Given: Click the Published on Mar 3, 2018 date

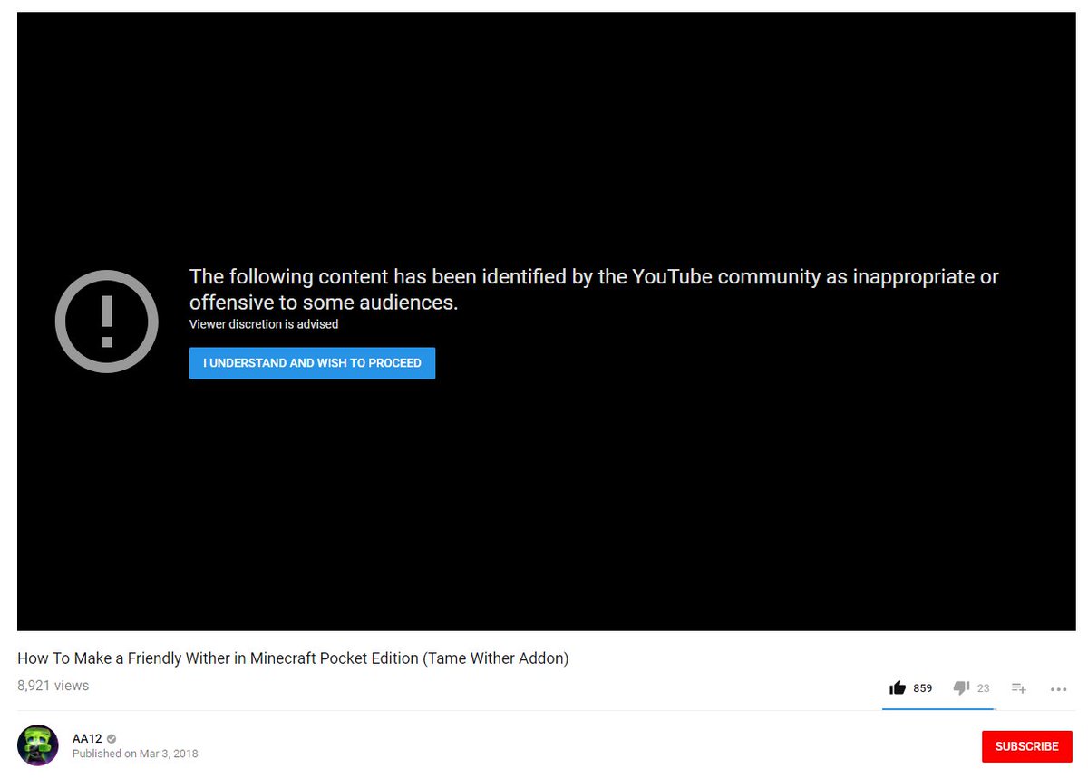Looking at the screenshot, I should (135, 754).
